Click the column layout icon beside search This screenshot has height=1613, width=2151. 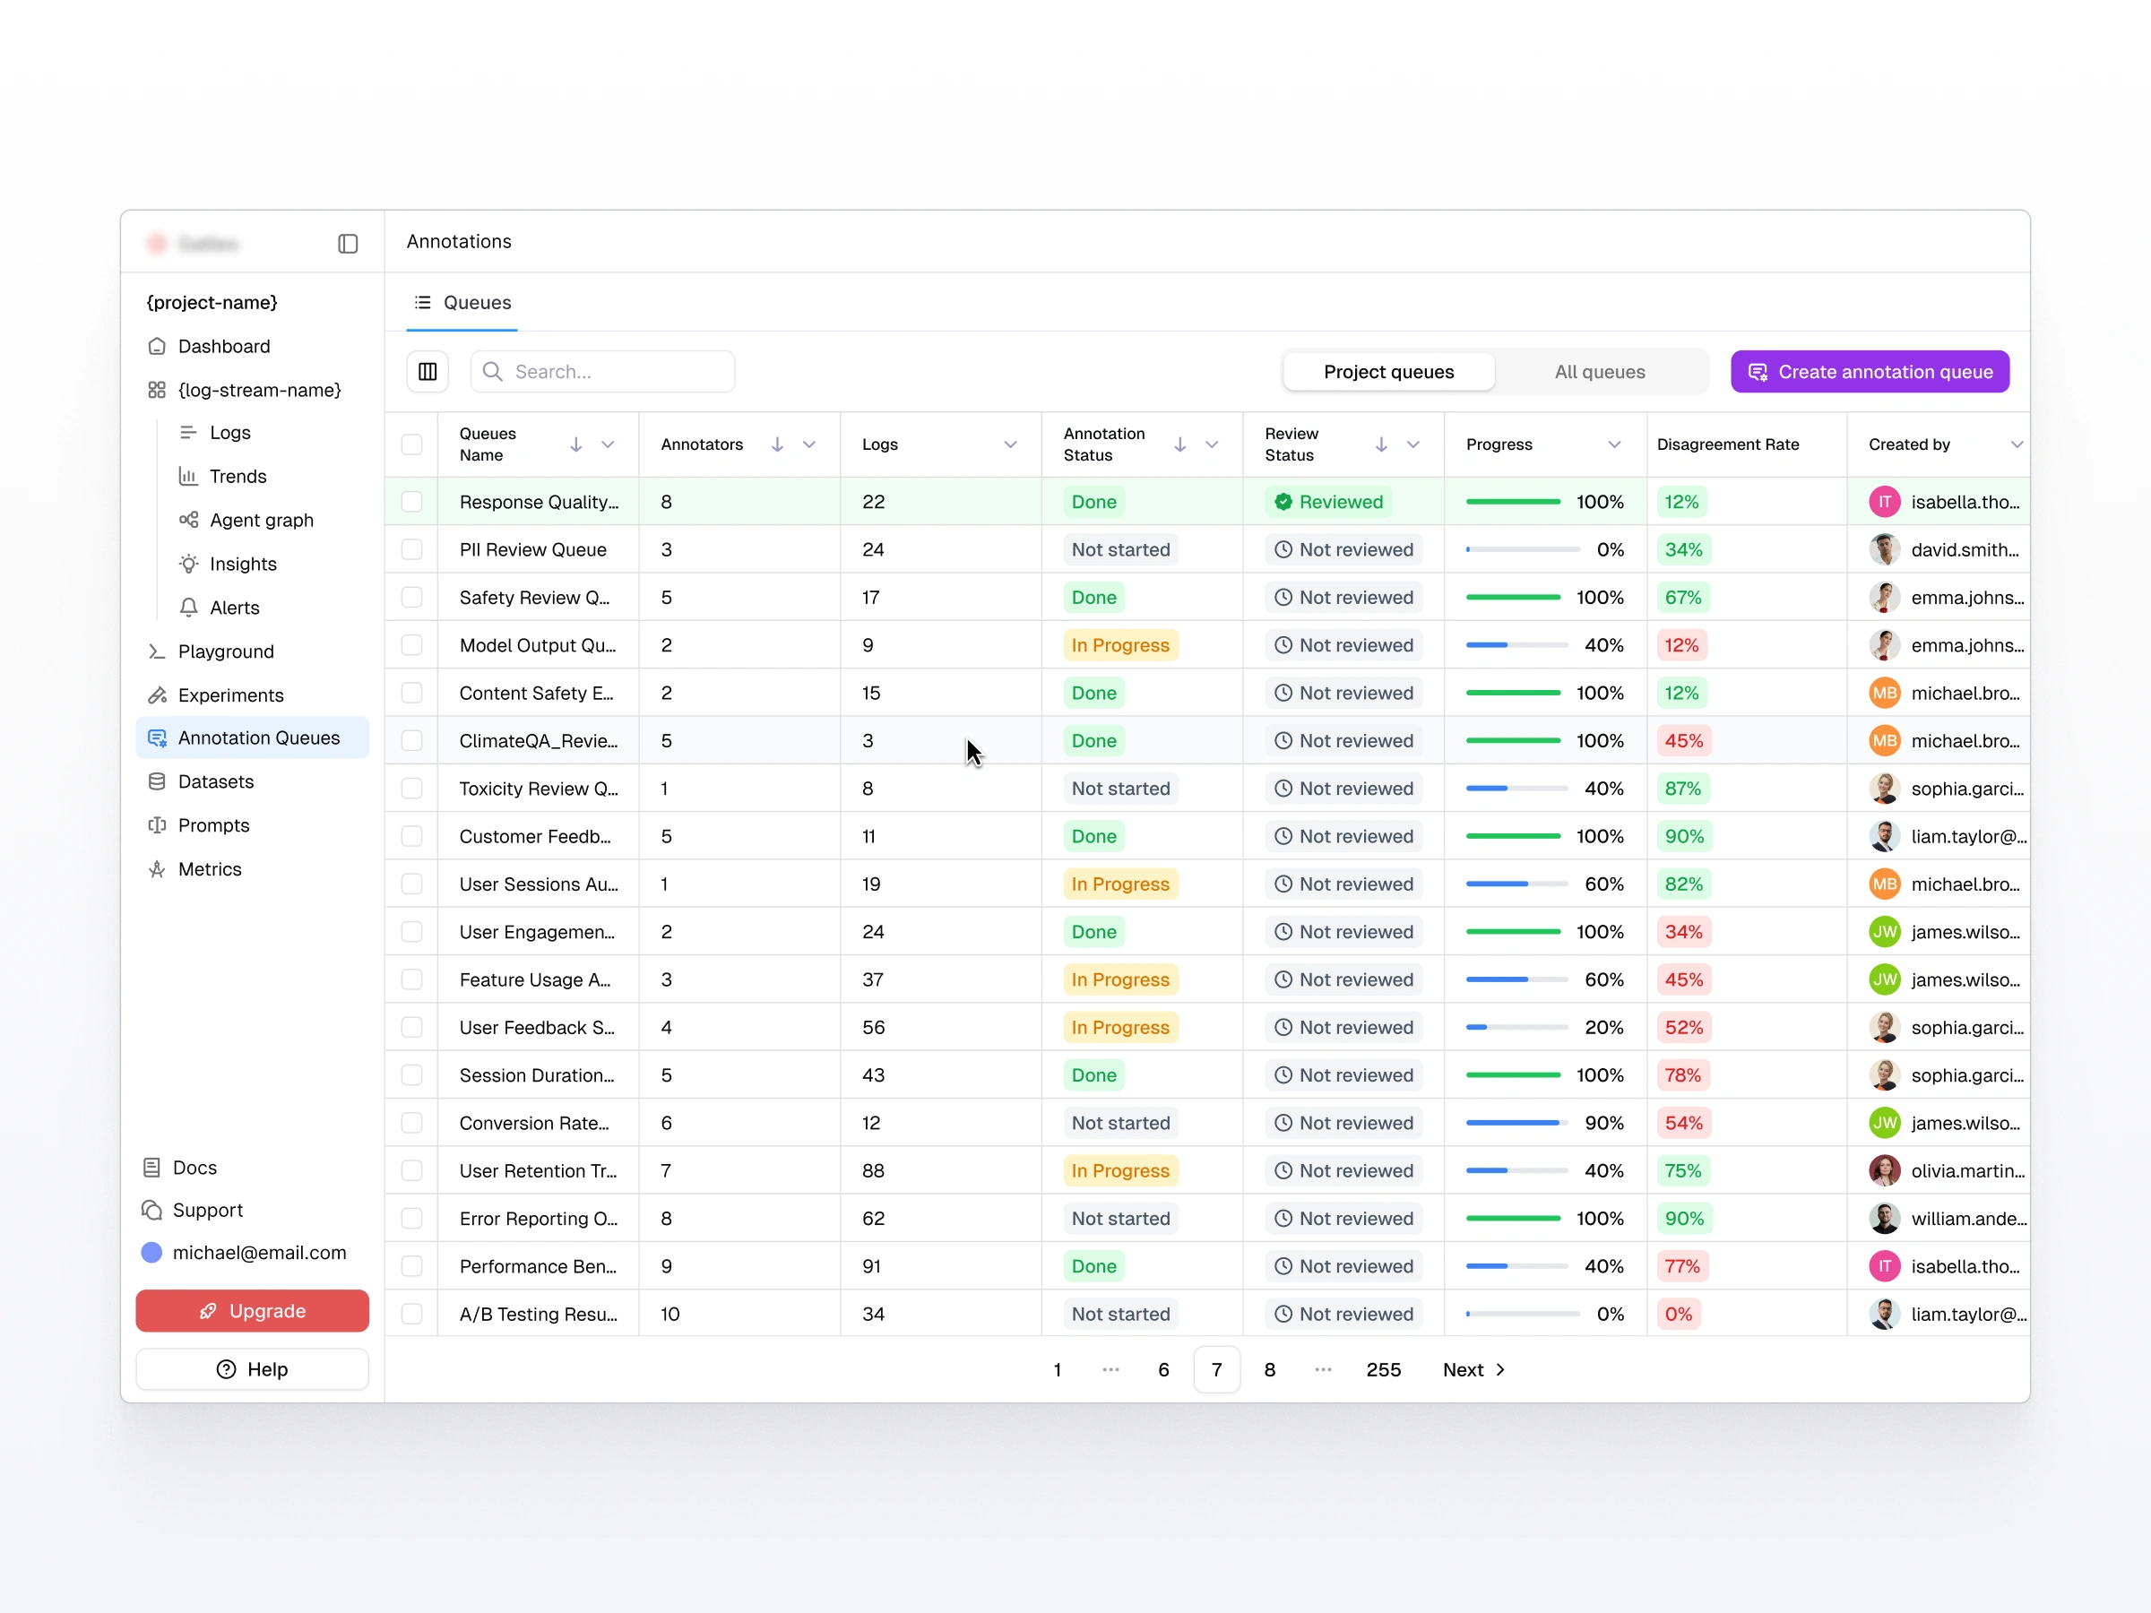[x=427, y=371]
